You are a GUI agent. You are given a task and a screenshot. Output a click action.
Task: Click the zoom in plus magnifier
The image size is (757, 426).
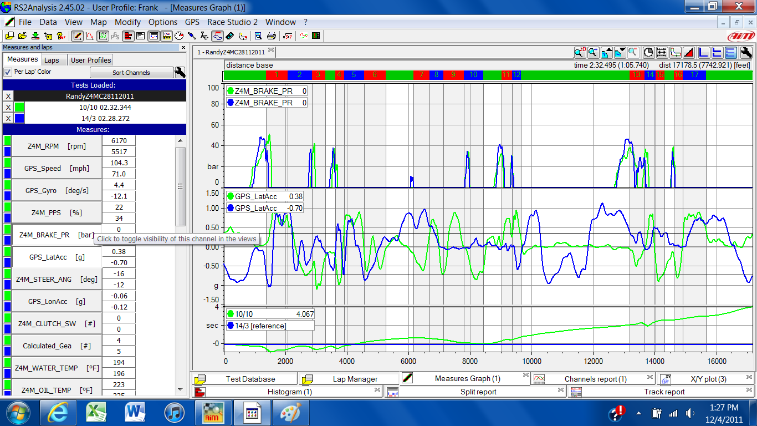[592, 53]
